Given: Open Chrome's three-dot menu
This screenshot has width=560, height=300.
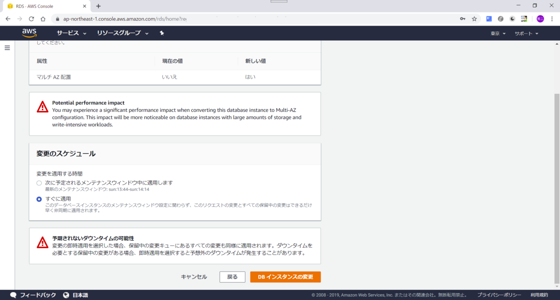Looking at the screenshot, I should (552, 19).
